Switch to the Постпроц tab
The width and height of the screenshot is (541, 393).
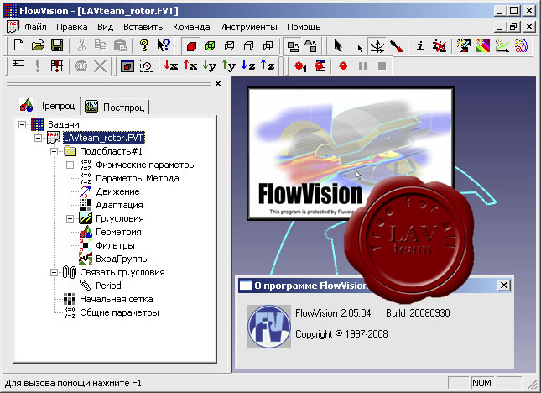[x=116, y=107]
